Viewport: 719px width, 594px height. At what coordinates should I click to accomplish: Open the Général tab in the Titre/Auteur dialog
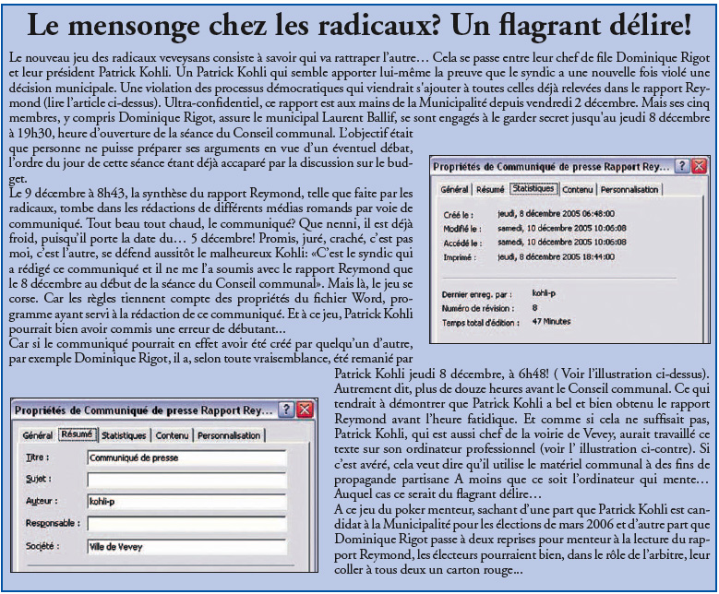click(37, 435)
